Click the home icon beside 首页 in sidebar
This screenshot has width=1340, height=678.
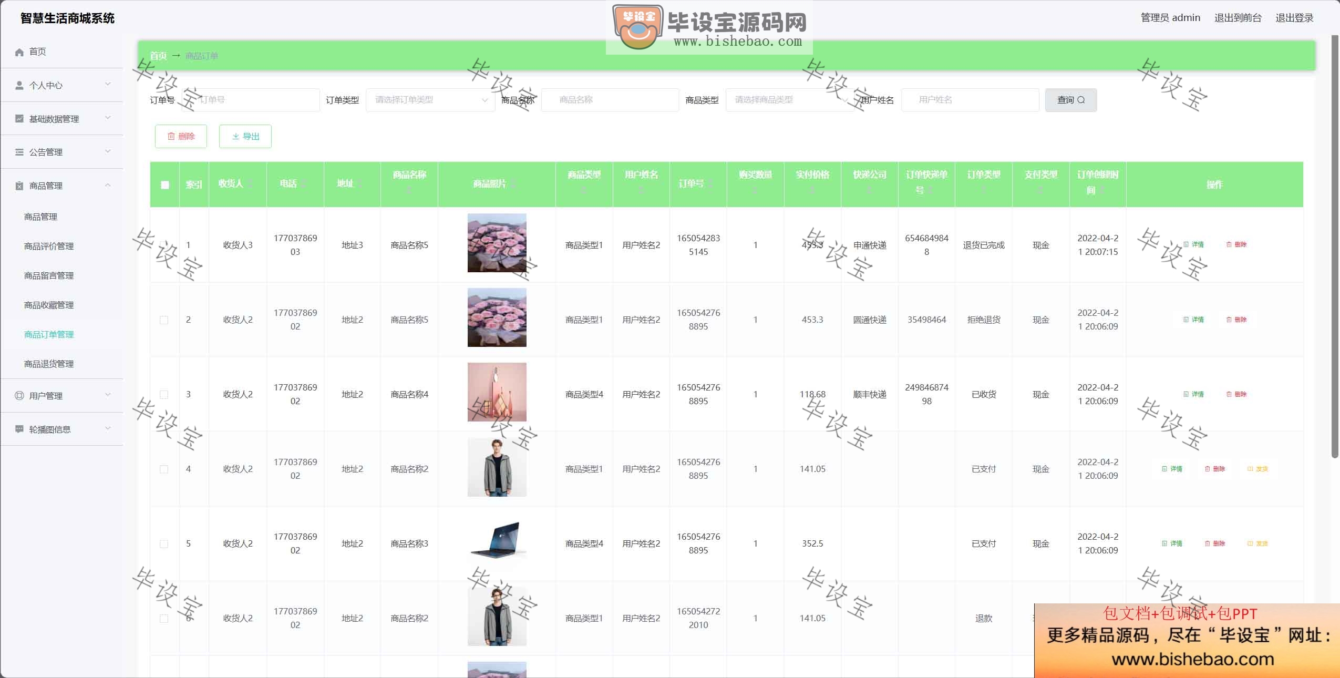[x=19, y=52]
